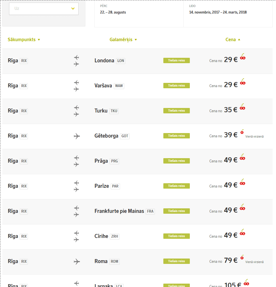The width and height of the screenshot is (276, 287).
Task: Click the double cherry icon next to Varšava price
Action: 243,82
